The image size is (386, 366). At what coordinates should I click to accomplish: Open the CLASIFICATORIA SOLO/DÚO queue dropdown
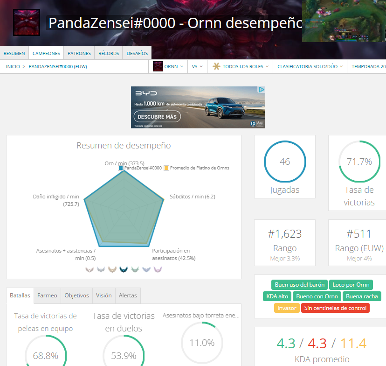point(310,66)
